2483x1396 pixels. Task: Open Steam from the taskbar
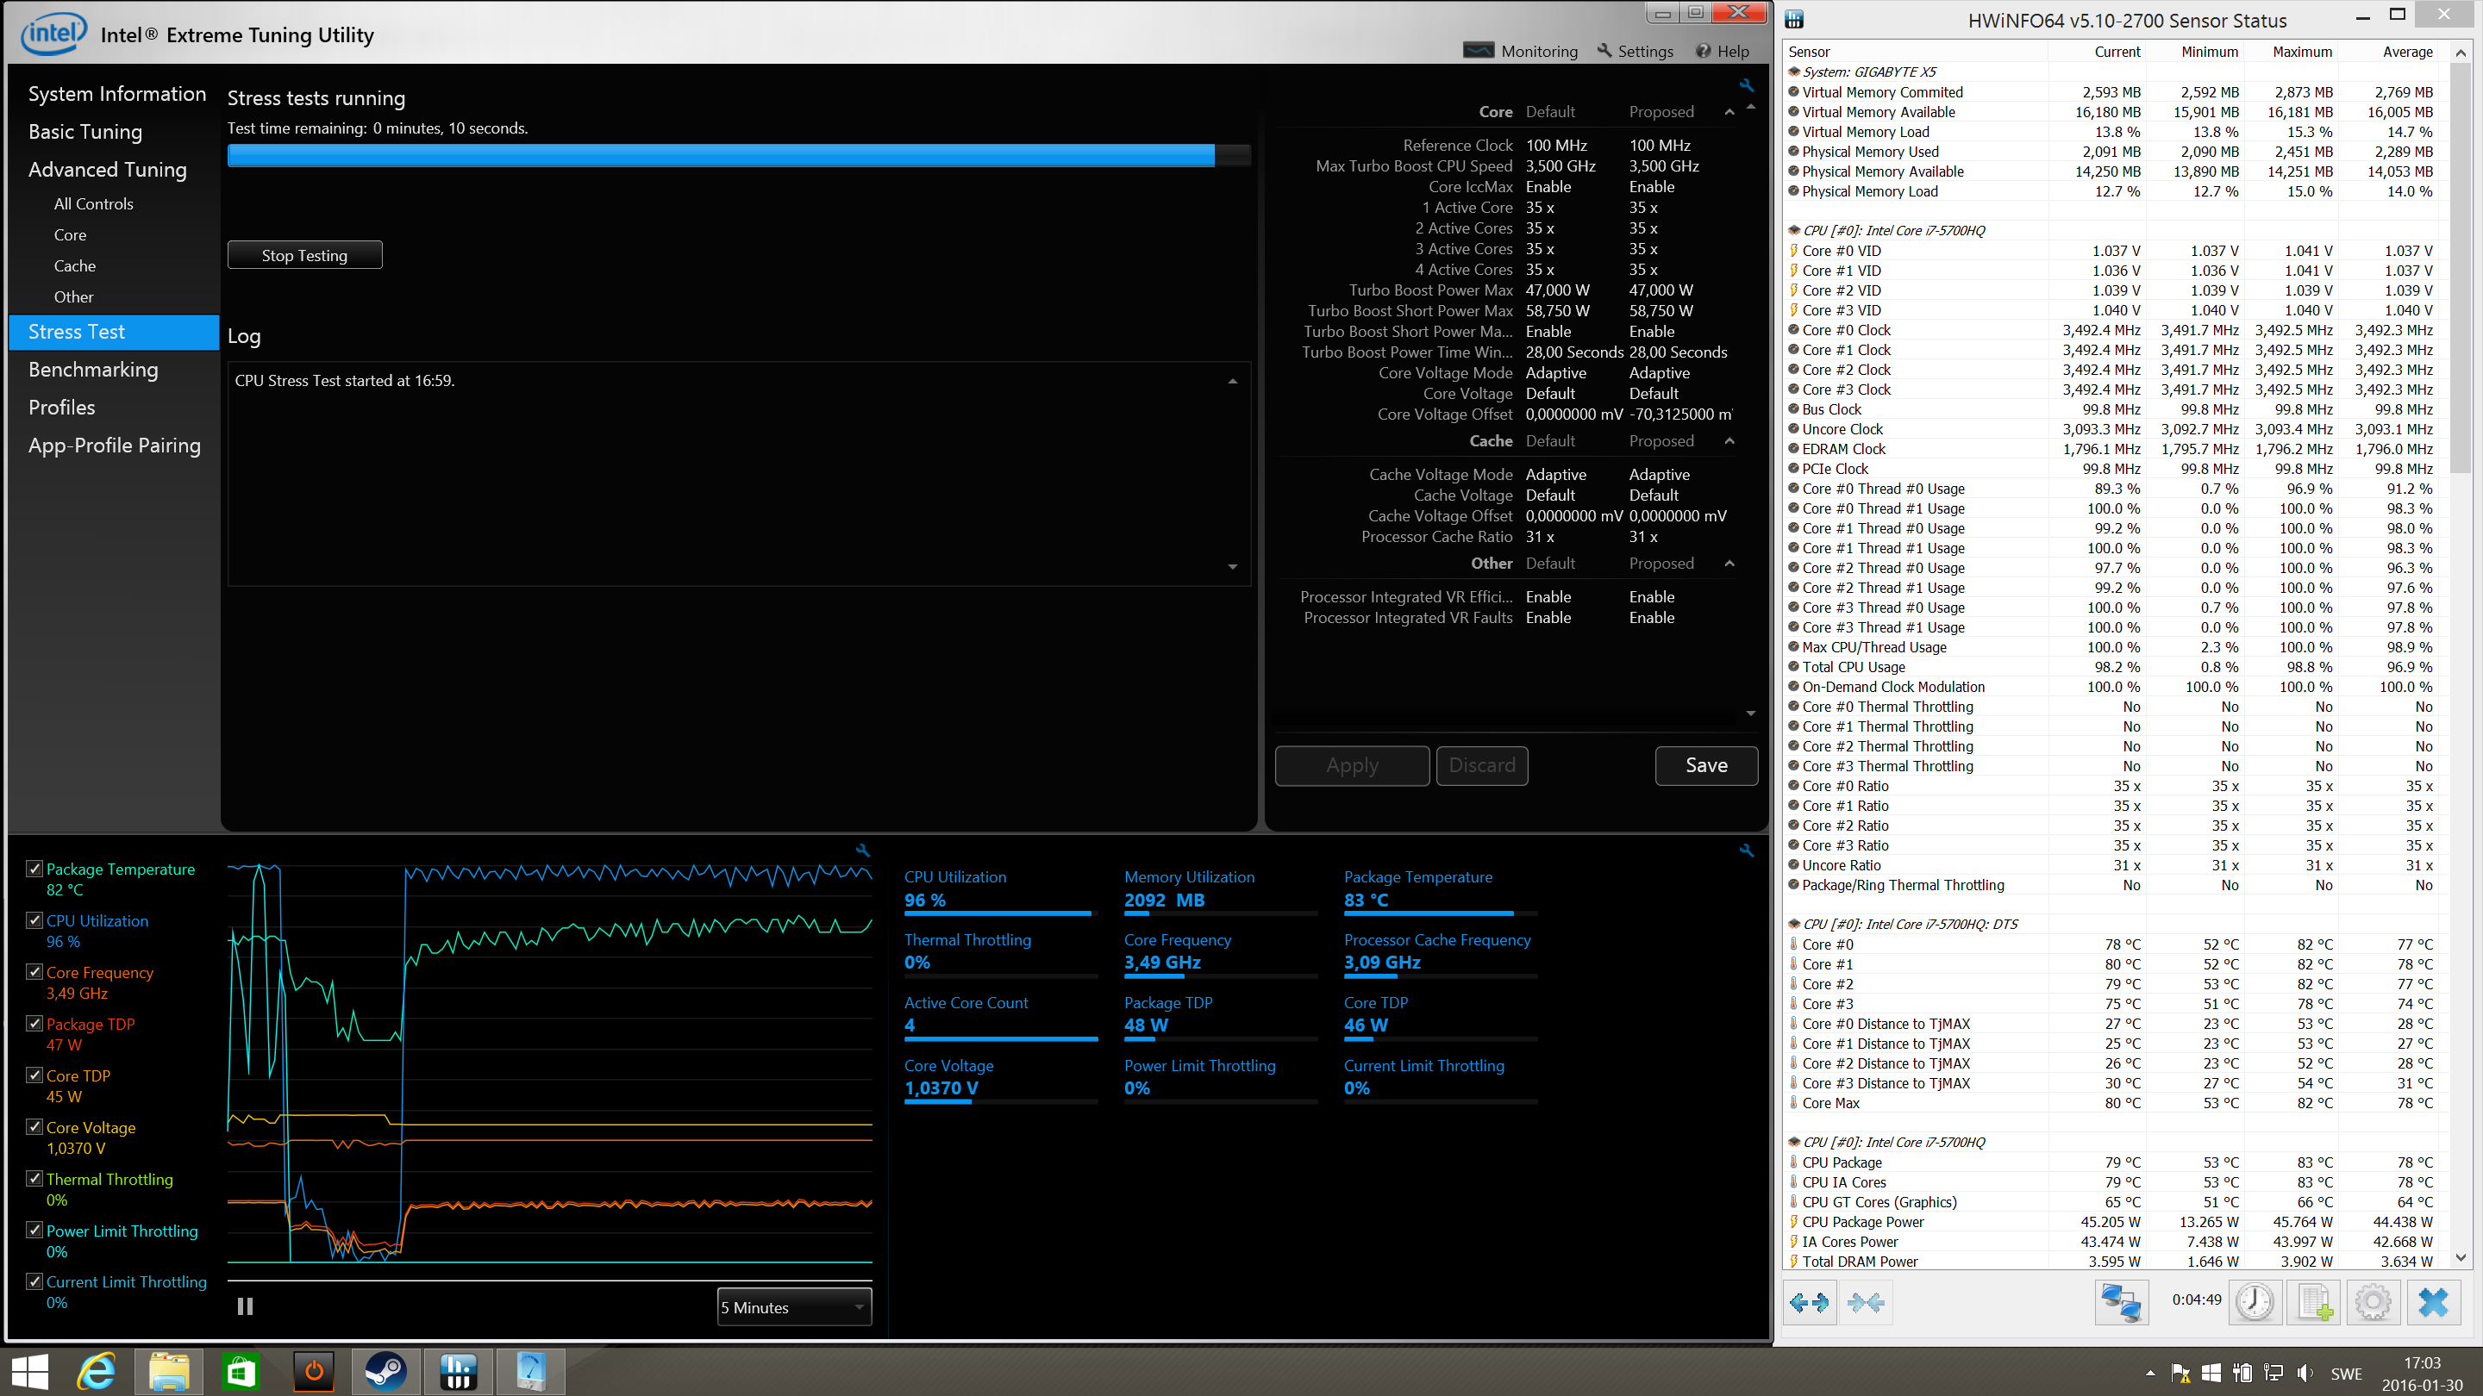[385, 1371]
